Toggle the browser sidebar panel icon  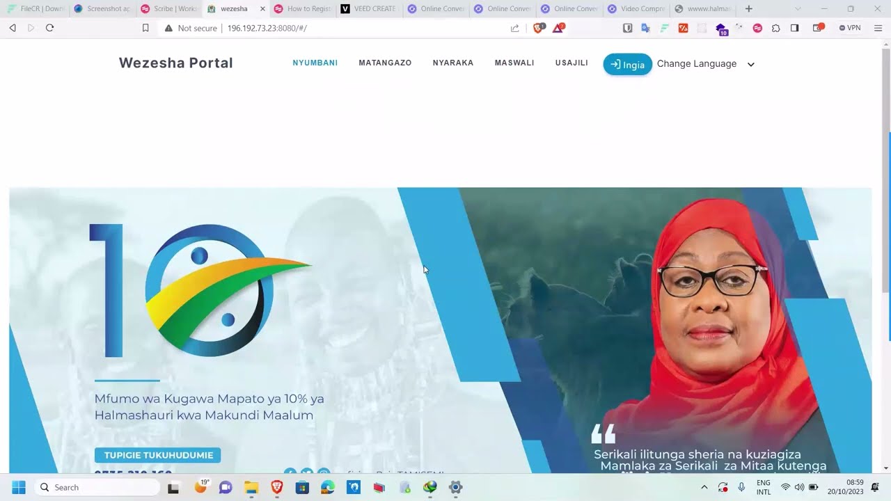(795, 28)
